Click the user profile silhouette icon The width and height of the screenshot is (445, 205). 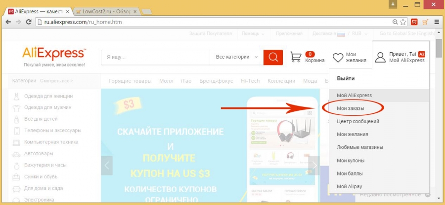click(380, 57)
